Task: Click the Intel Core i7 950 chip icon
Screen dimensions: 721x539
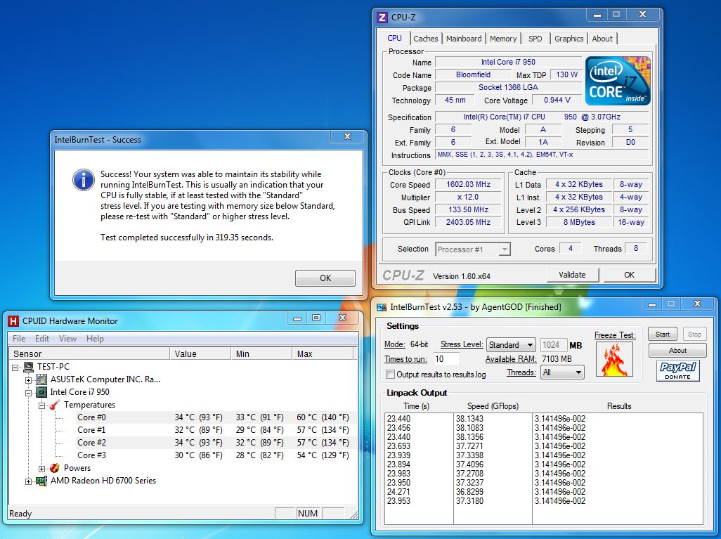Action: (41, 392)
